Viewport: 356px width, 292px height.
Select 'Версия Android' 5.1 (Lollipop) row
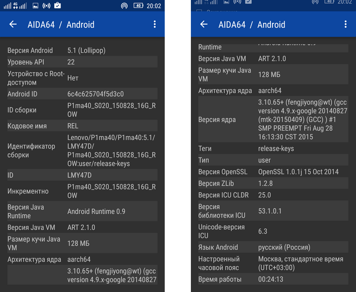(82, 50)
